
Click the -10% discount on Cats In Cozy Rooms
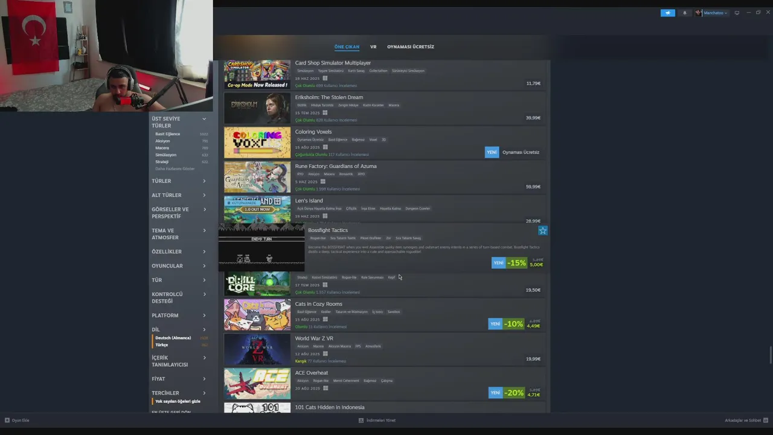coord(513,324)
